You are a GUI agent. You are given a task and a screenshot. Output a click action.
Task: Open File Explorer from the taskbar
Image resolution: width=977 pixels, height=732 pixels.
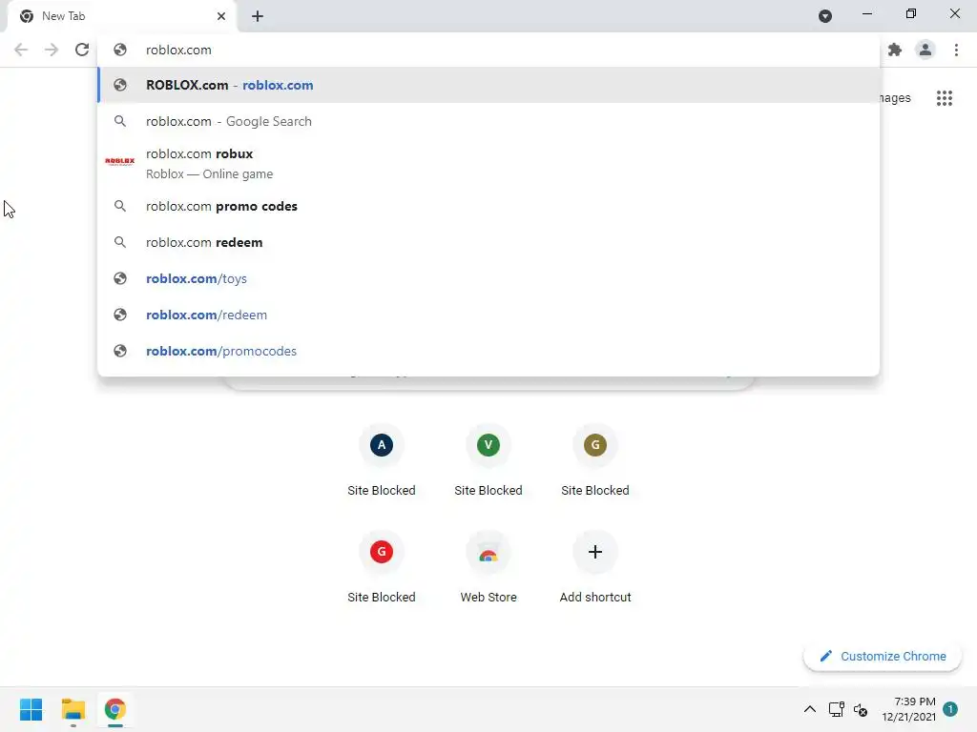tap(73, 709)
